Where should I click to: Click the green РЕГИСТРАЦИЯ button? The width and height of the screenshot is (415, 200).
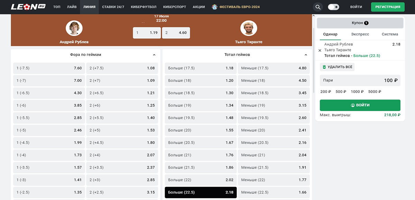(388, 7)
